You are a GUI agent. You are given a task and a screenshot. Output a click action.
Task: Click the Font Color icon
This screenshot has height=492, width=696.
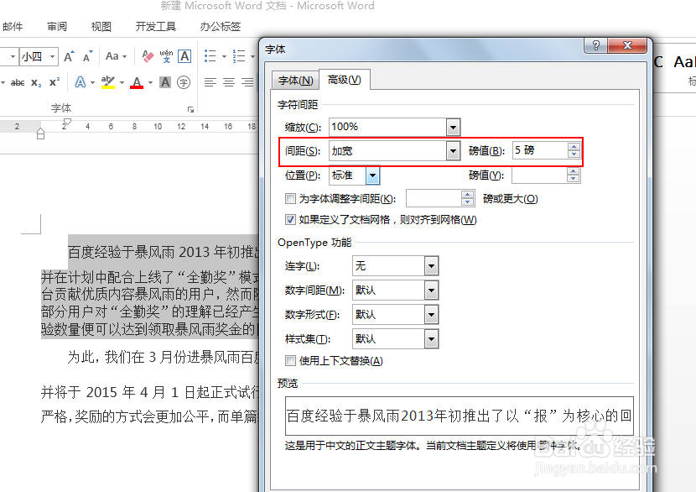137,82
